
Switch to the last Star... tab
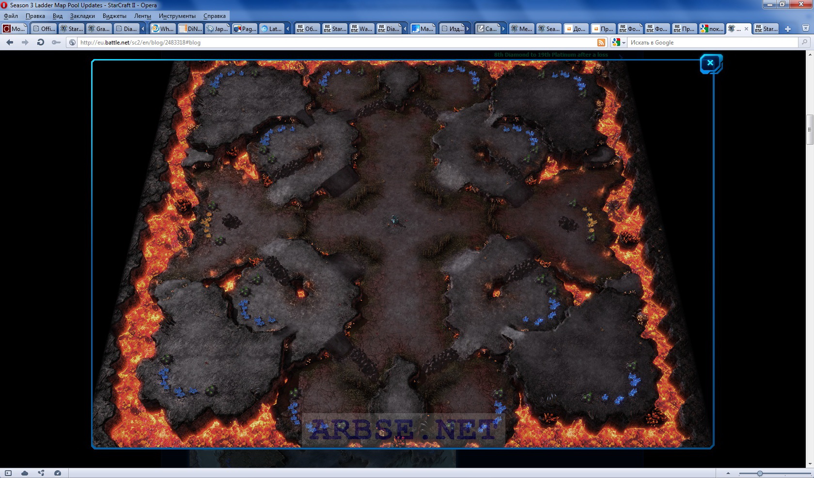click(x=766, y=29)
